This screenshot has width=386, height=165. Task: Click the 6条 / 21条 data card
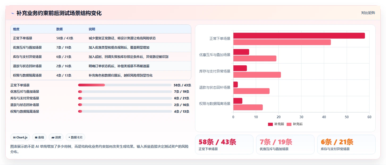[346, 145]
